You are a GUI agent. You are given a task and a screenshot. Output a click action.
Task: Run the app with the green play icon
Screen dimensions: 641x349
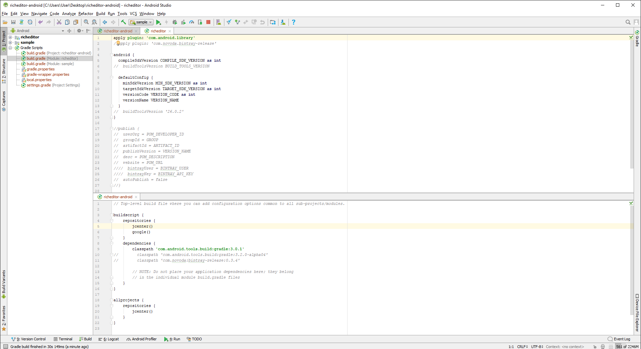click(159, 22)
